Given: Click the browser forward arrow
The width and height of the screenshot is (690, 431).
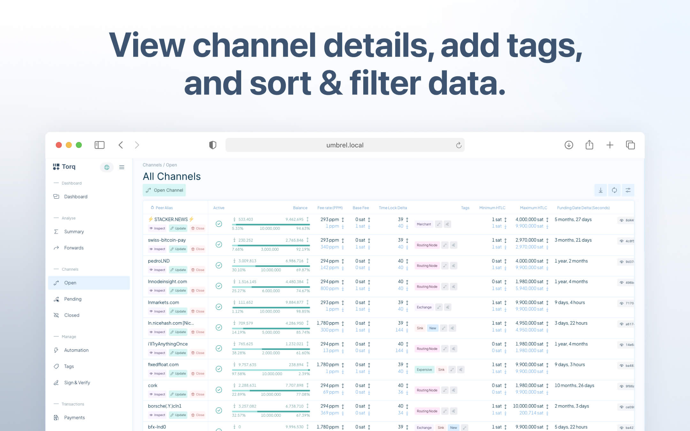Looking at the screenshot, I should (137, 145).
